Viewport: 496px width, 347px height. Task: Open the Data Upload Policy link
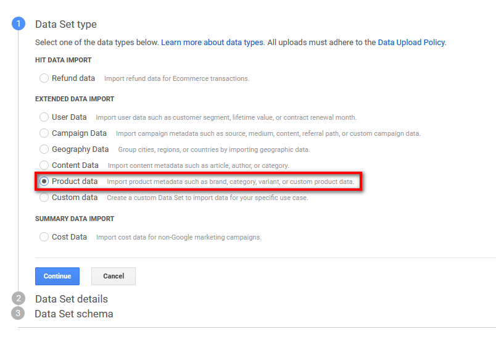click(411, 43)
